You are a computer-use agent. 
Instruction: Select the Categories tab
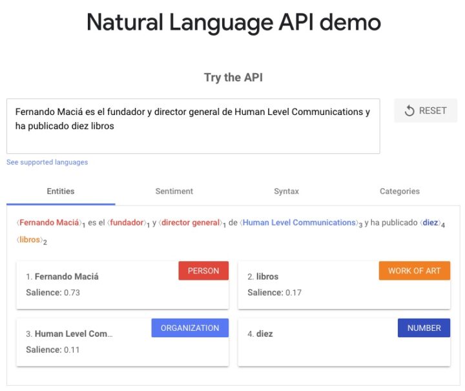(x=399, y=191)
